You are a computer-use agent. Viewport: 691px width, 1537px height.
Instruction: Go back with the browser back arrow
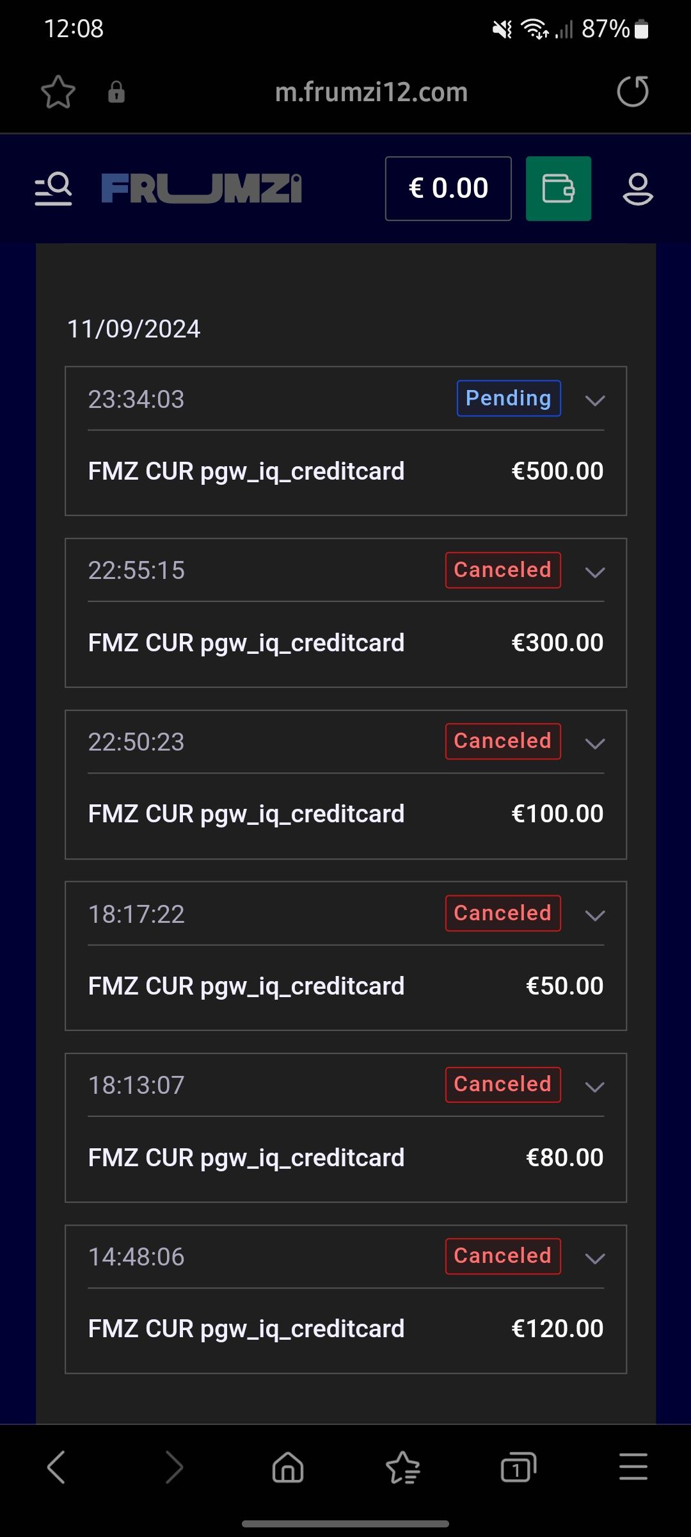pos(56,1467)
